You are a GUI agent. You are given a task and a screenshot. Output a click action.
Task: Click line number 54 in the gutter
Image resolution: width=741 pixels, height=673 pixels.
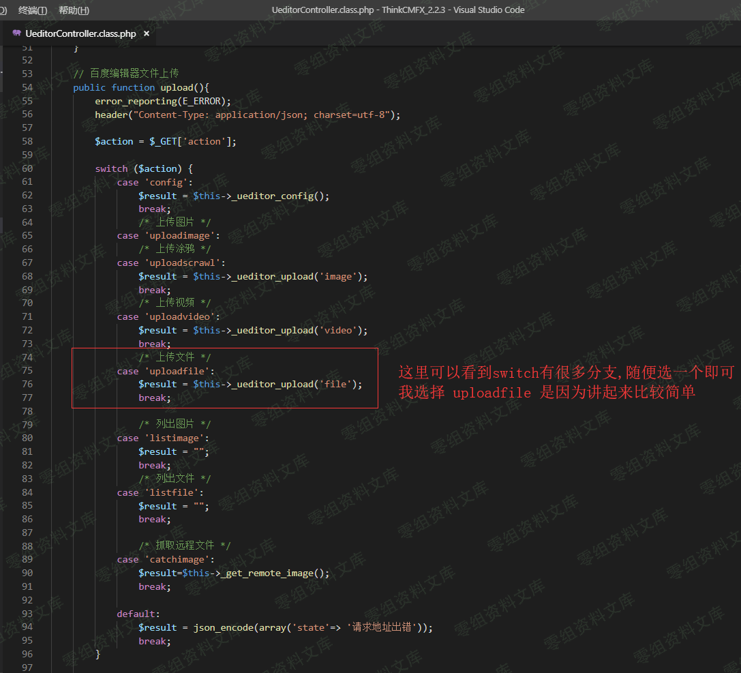27,87
